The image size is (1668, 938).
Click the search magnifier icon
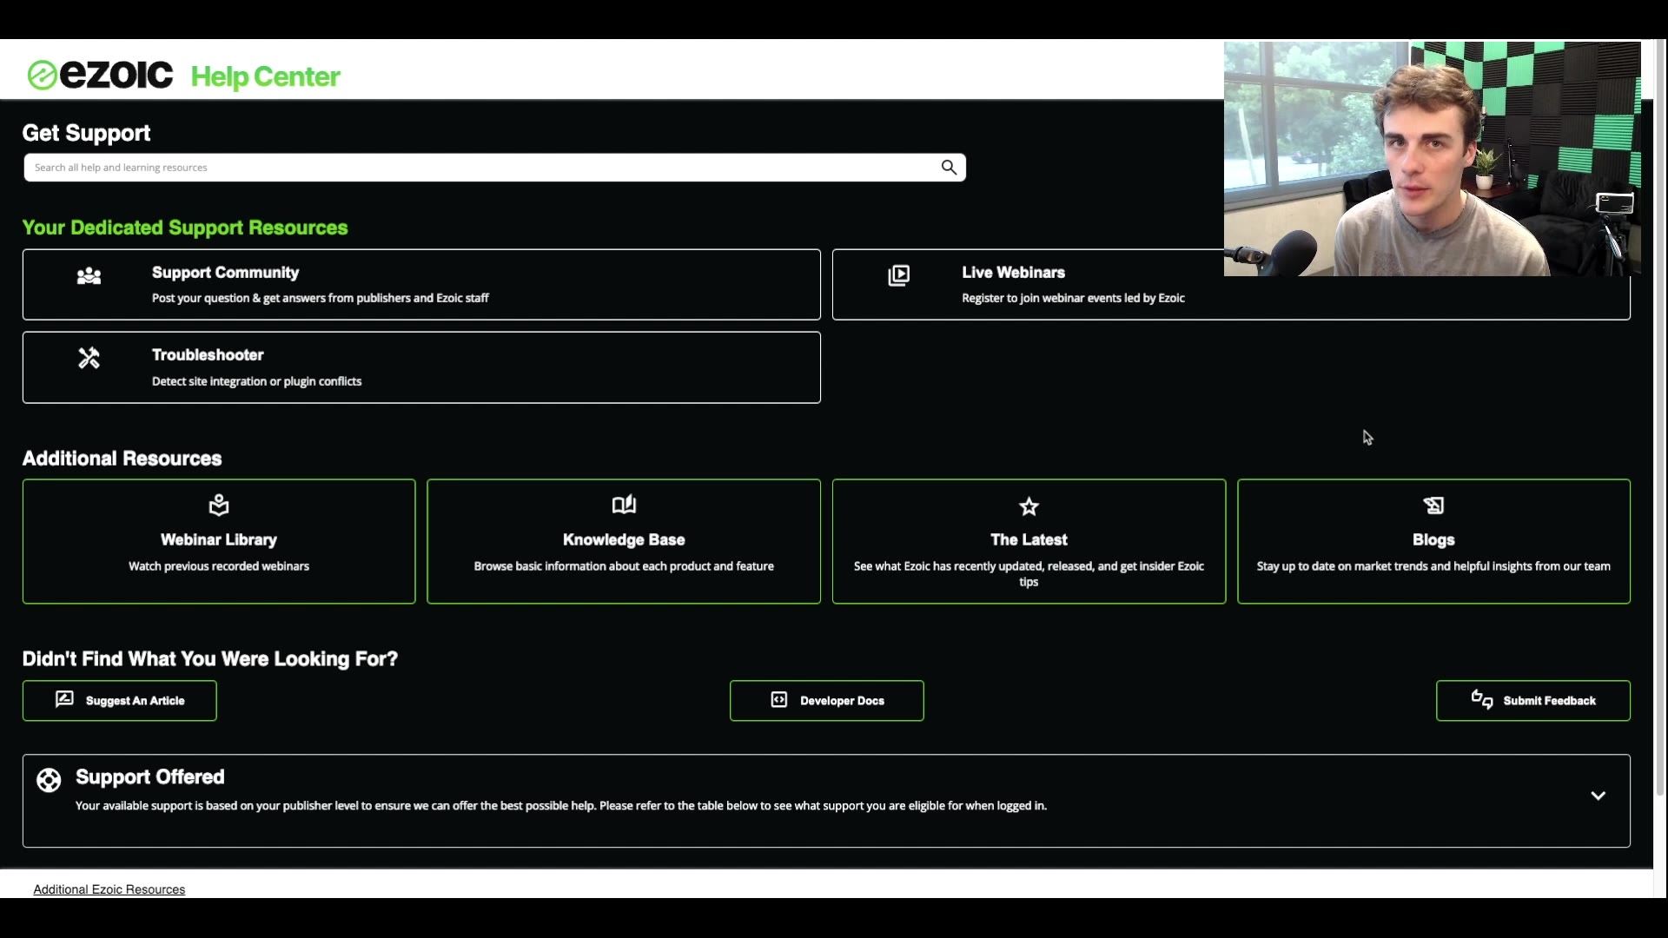(x=949, y=168)
